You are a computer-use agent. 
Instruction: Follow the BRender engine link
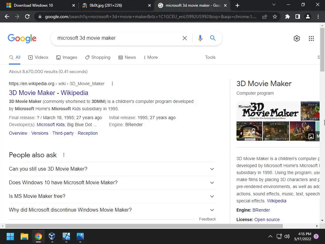pyautogui.click(x=261, y=210)
